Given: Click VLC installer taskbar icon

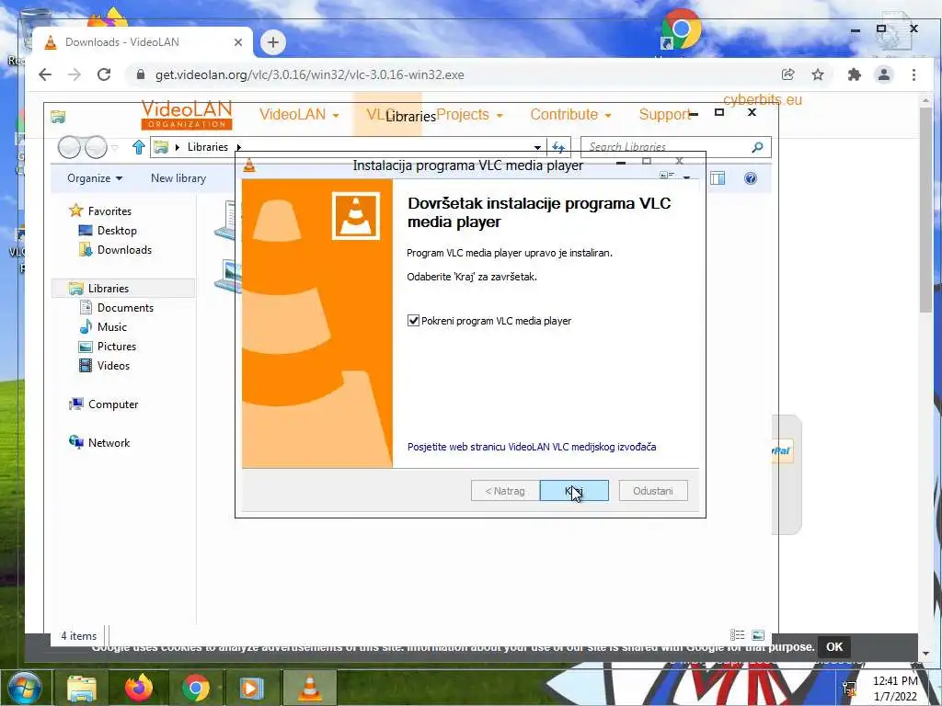Looking at the screenshot, I should point(309,688).
